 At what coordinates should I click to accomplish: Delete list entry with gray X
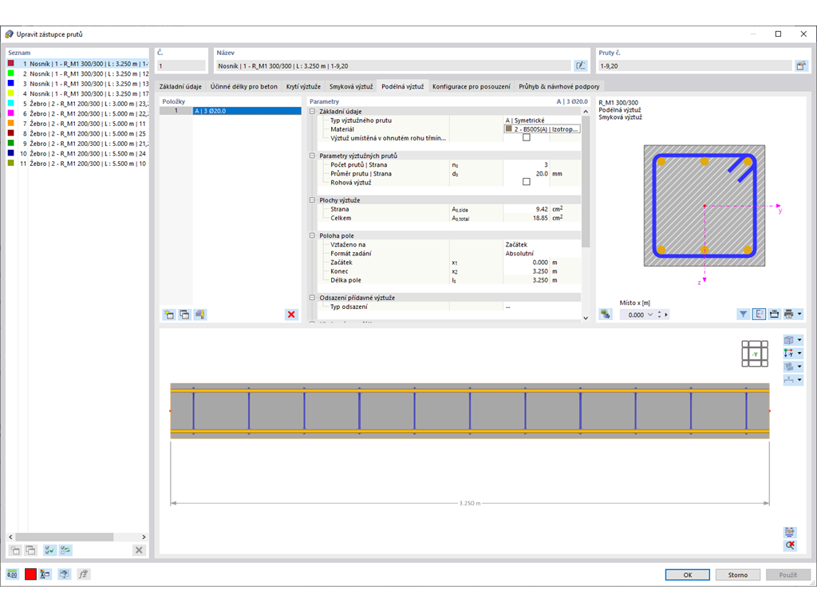coord(139,550)
